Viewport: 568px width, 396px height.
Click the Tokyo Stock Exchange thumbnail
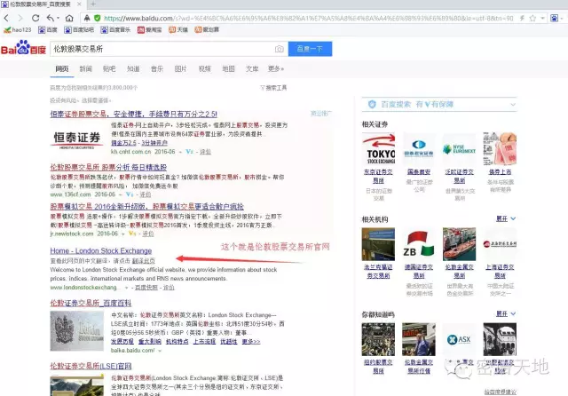point(378,148)
